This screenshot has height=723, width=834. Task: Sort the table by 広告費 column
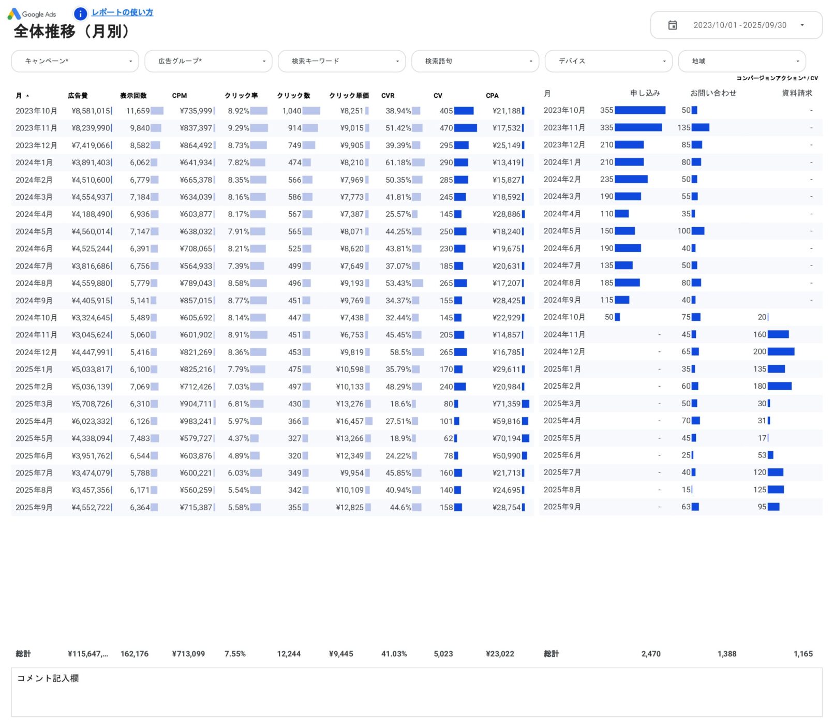(x=77, y=96)
